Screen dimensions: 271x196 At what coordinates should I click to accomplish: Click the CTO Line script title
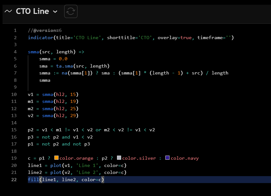(33, 11)
